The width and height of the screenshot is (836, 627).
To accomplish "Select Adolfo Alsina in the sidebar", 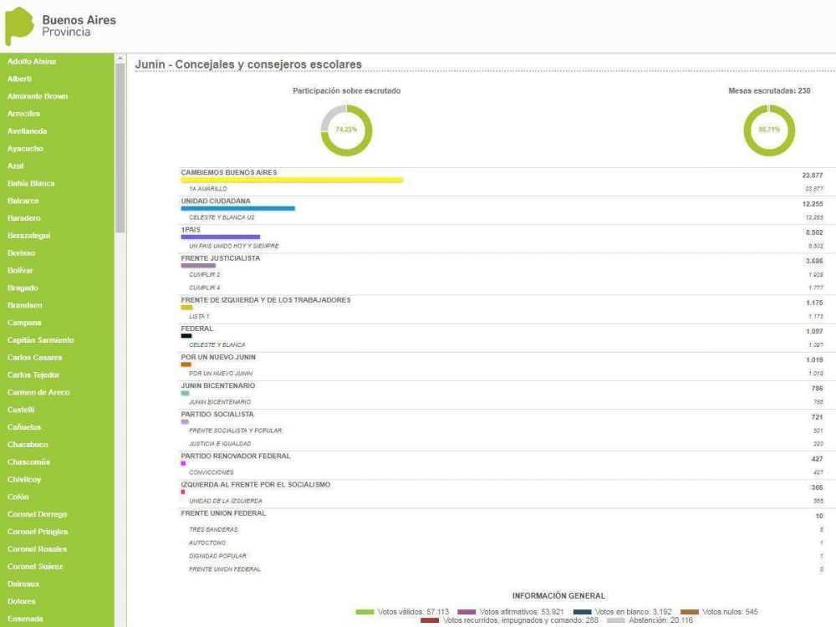I will pos(32,61).
